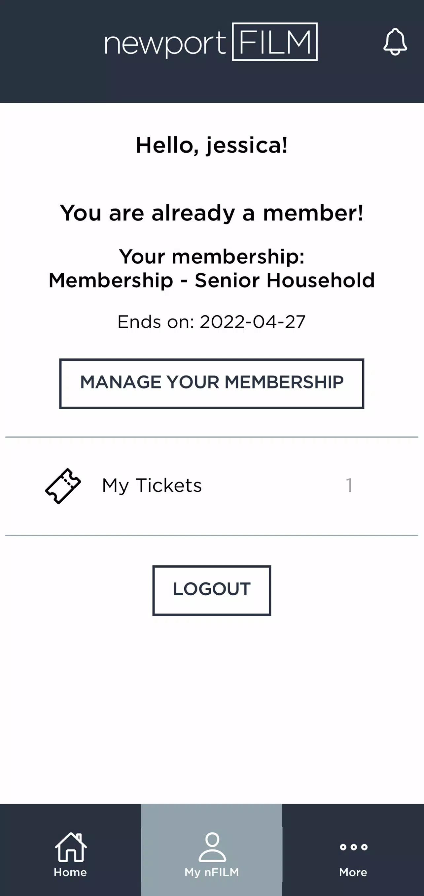The height and width of the screenshot is (896, 424).
Task: Click the newport word in logo
Action: [x=165, y=45]
